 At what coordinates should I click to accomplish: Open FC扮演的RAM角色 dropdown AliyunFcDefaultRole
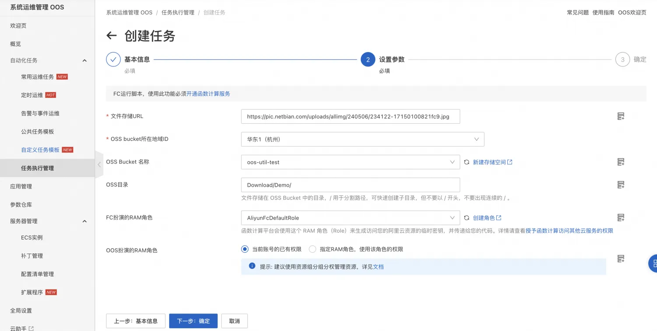[x=350, y=218]
